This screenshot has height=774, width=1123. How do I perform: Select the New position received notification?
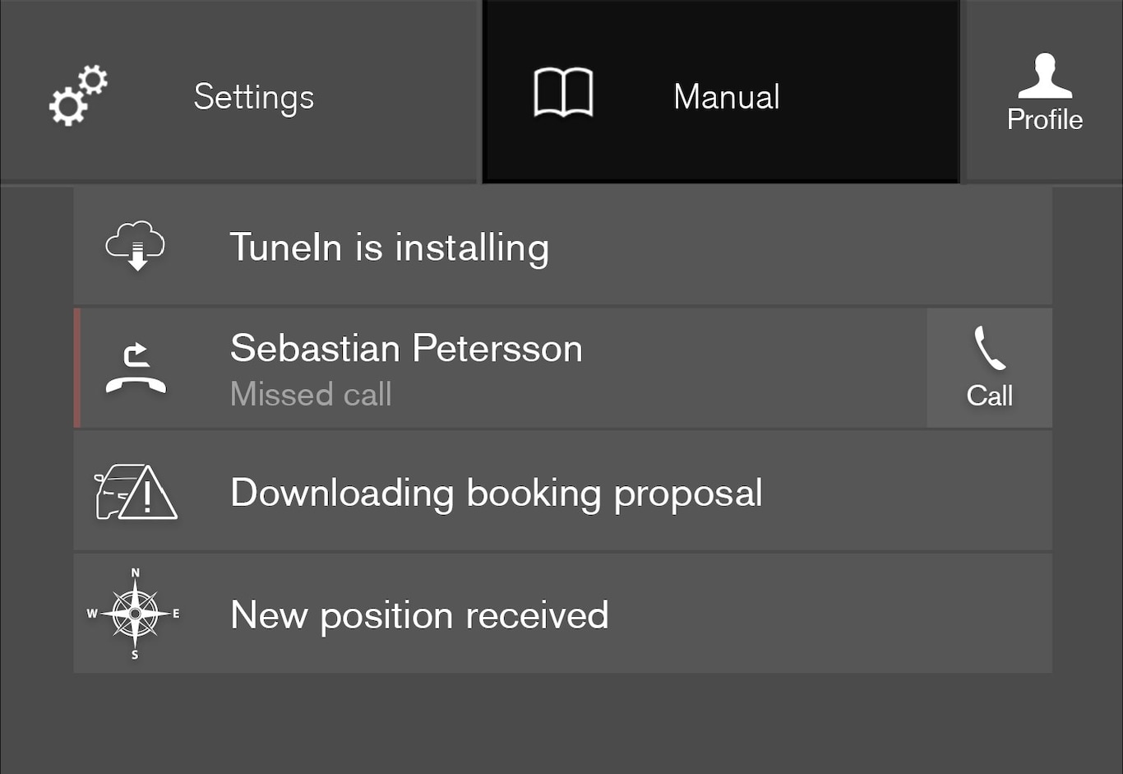(x=419, y=615)
